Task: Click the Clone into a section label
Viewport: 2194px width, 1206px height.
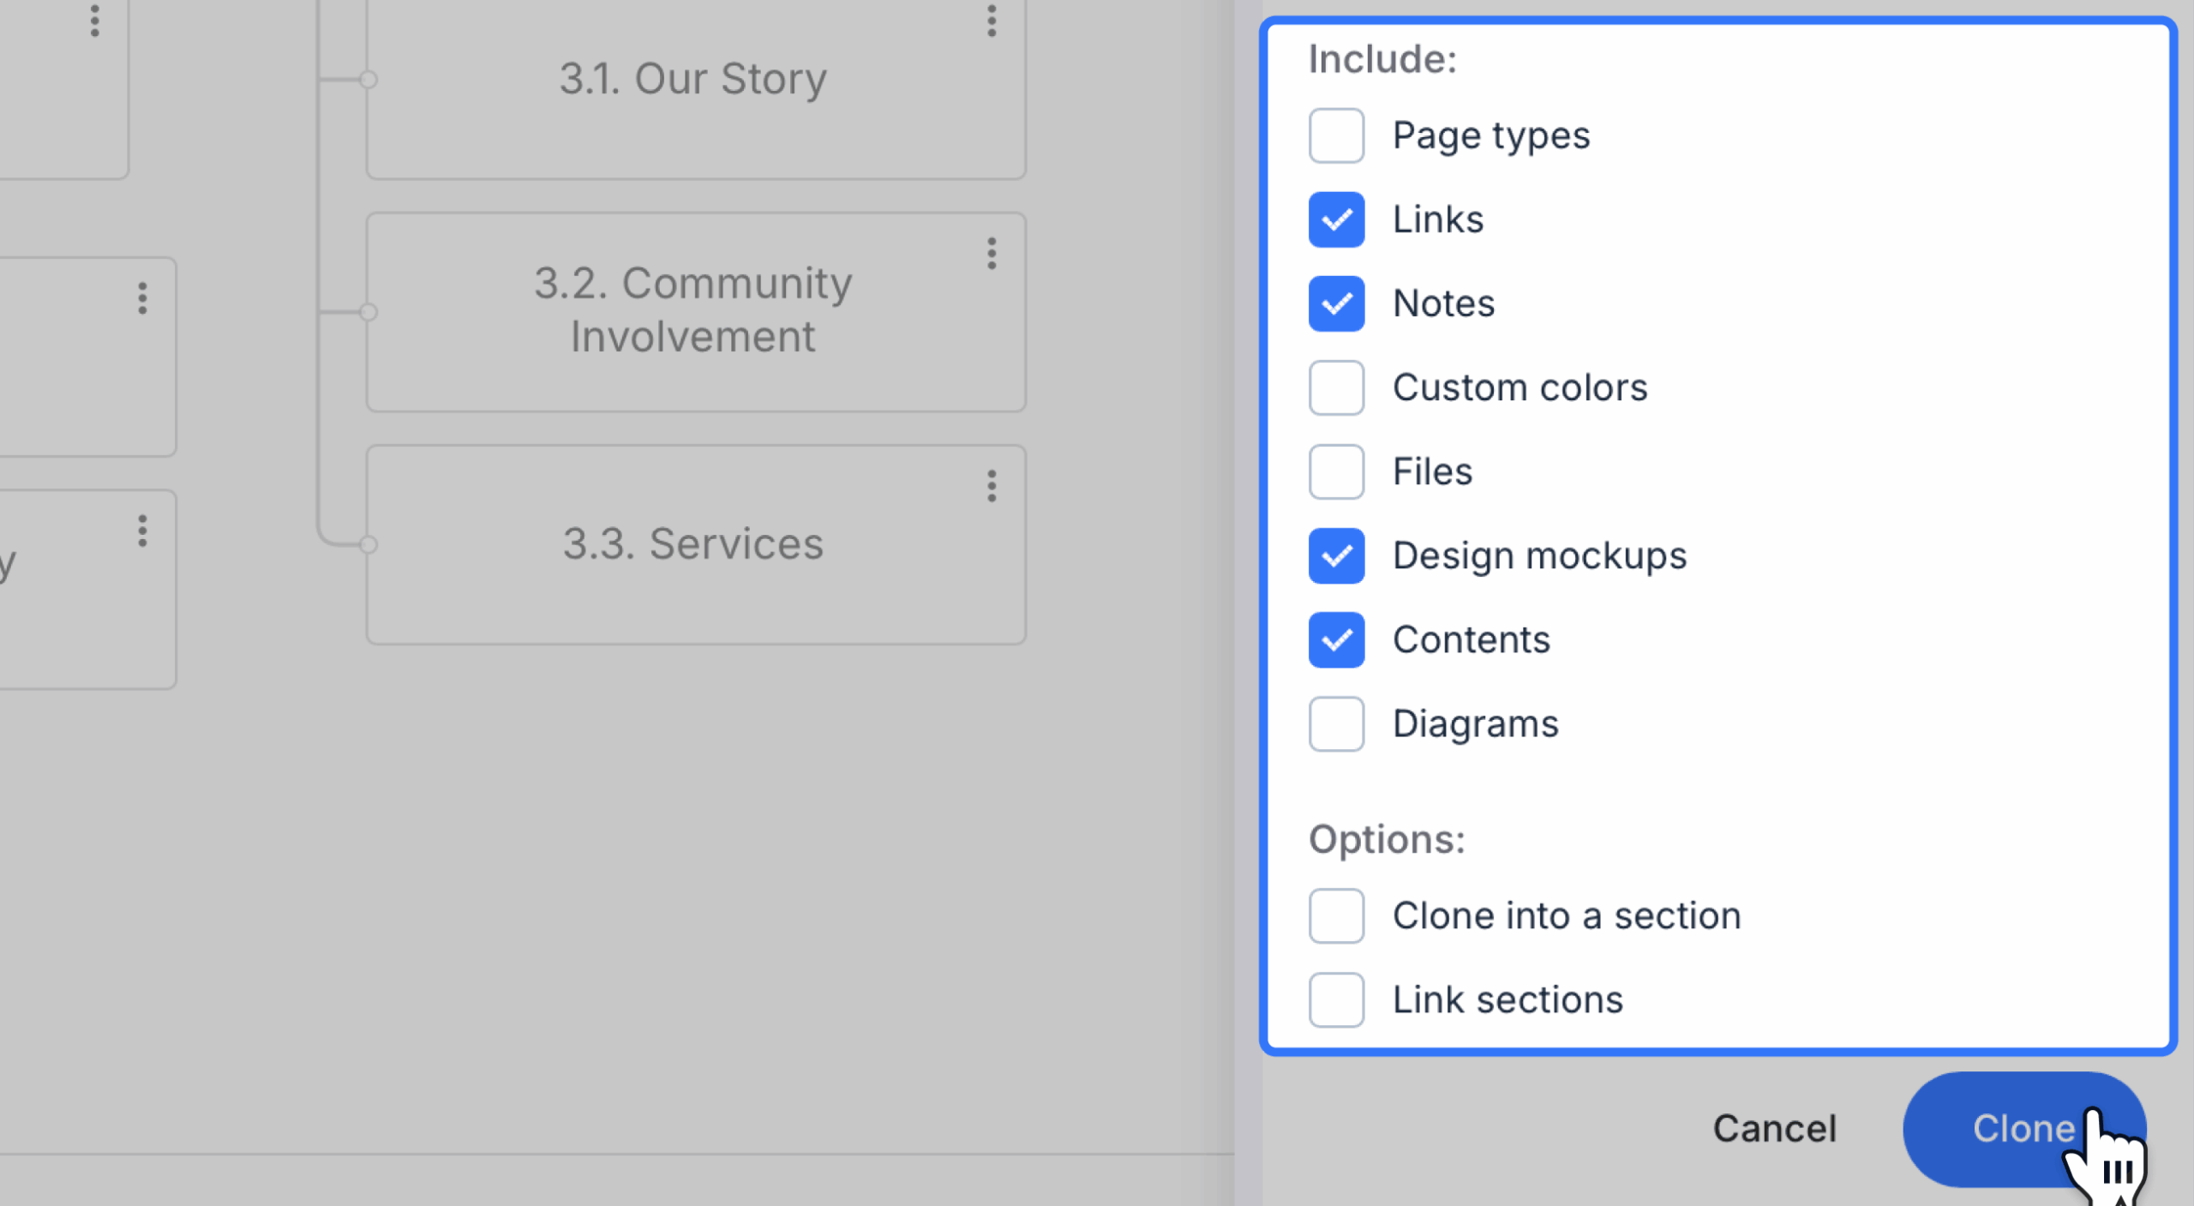Action: click(x=1566, y=915)
